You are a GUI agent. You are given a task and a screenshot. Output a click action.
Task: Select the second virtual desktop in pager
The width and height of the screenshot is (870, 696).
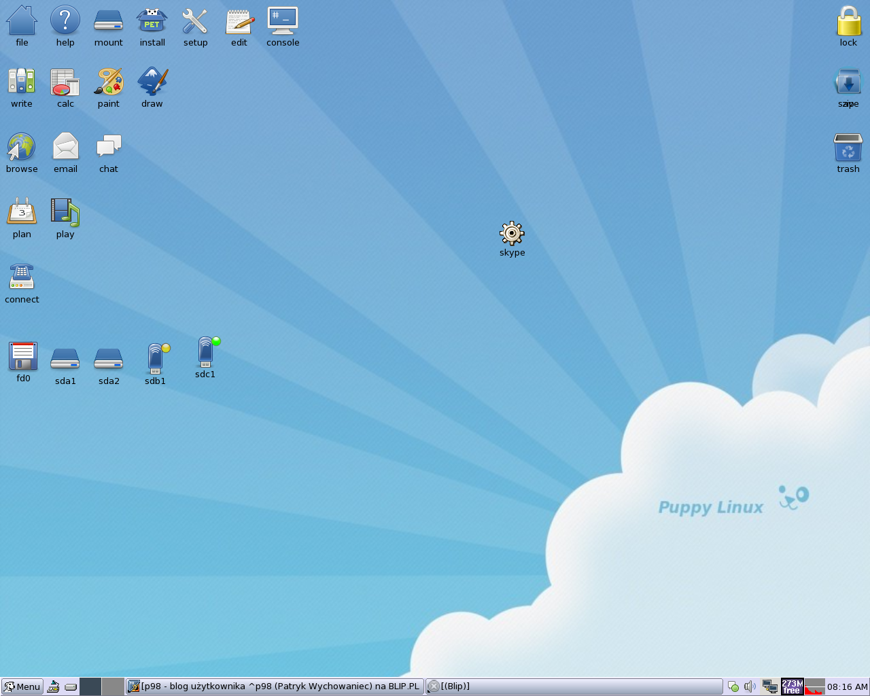click(113, 686)
